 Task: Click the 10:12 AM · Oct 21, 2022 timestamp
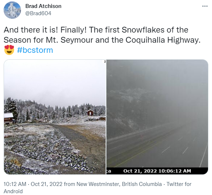33,184
